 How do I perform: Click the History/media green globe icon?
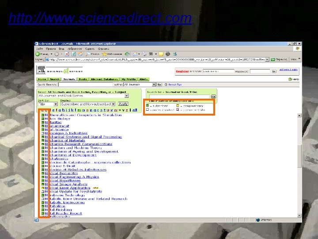point(127,54)
